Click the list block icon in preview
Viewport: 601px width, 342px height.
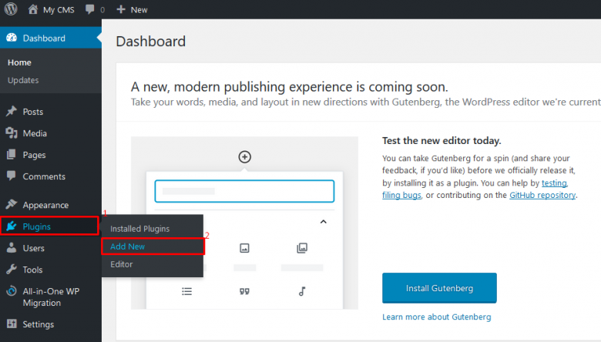186,291
